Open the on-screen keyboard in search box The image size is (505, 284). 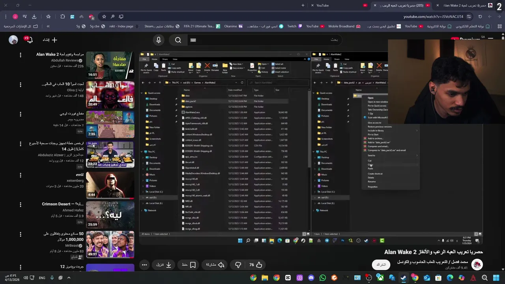pos(193,40)
